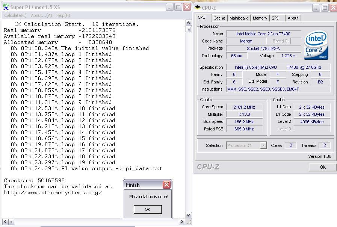Switch to the Cache tab
The width and height of the screenshot is (337, 227).
point(219,18)
